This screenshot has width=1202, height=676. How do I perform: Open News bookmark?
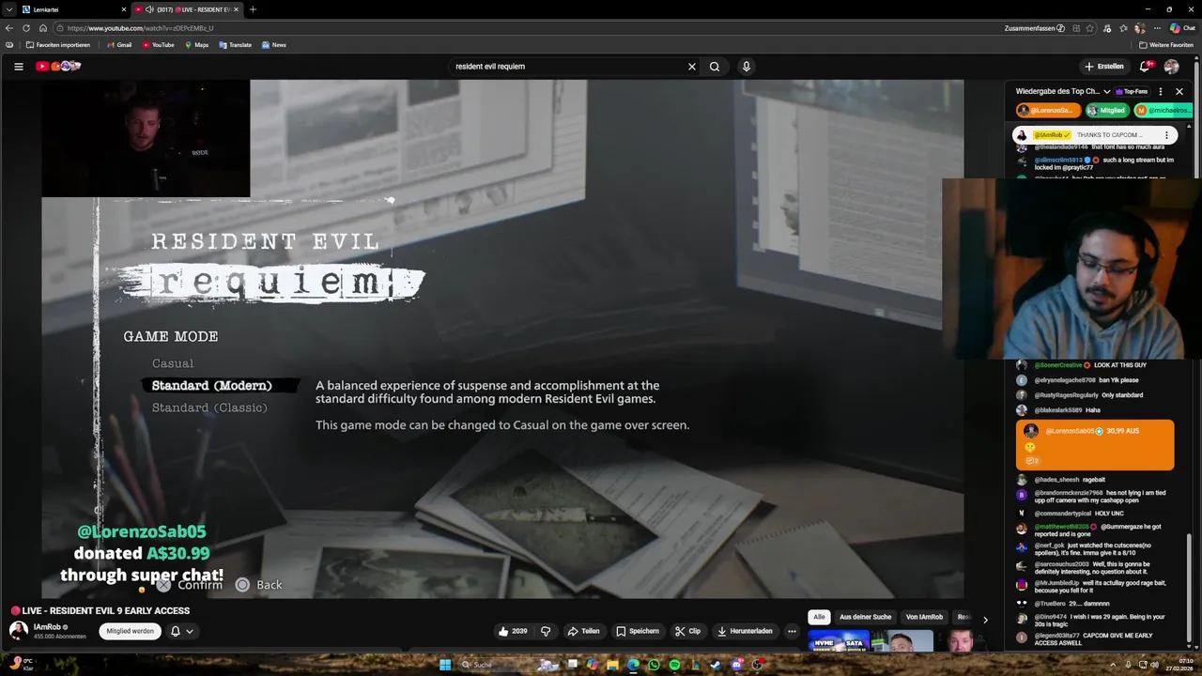coord(273,45)
